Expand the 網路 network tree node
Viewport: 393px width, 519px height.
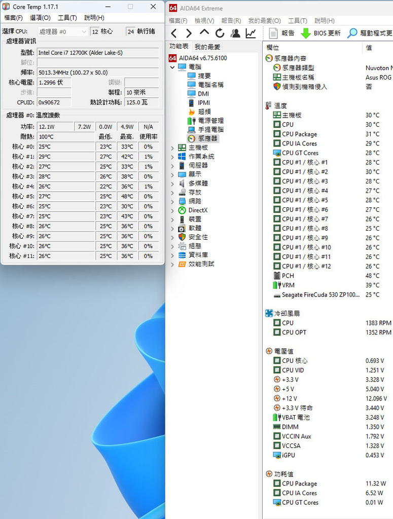point(172,202)
